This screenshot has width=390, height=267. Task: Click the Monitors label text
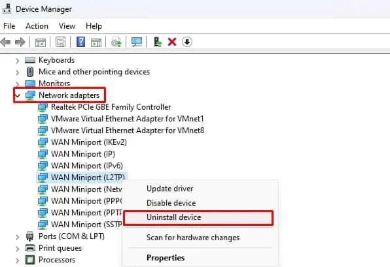(x=54, y=84)
